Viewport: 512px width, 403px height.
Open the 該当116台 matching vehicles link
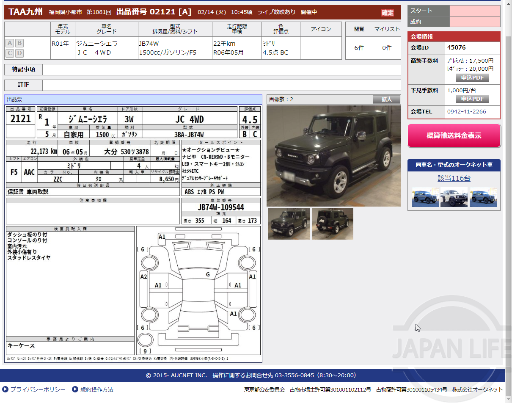(x=453, y=178)
